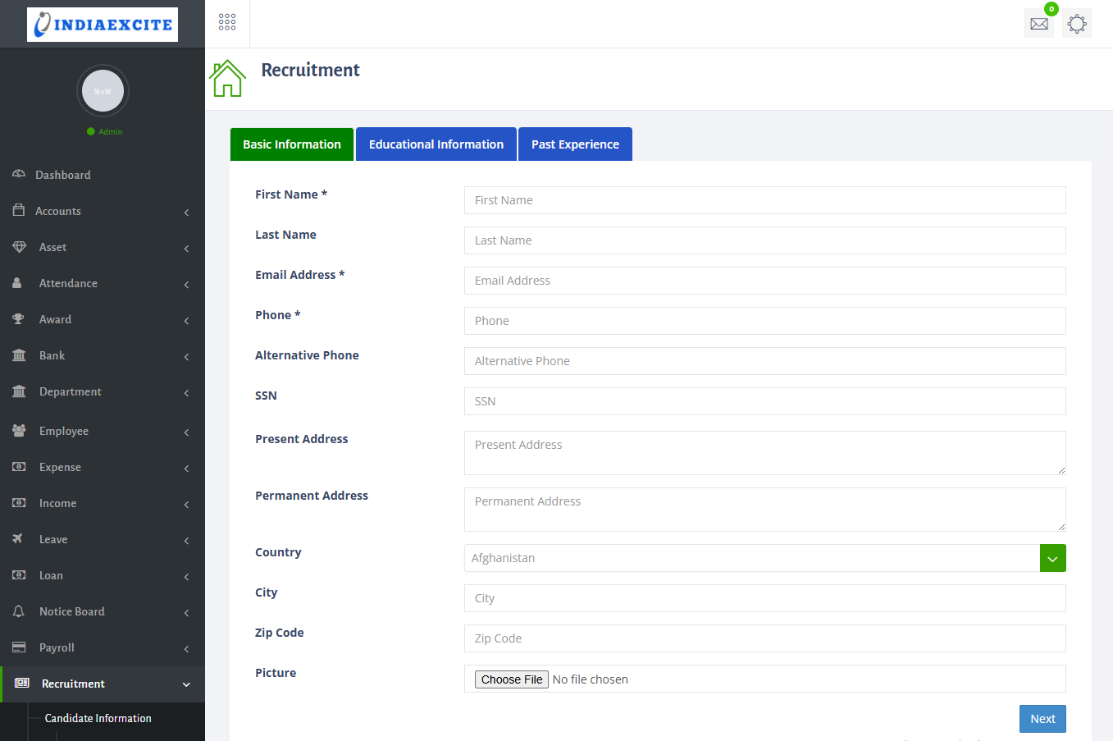Click the envelope messages icon
The width and height of the screenshot is (1113, 741).
1038,24
